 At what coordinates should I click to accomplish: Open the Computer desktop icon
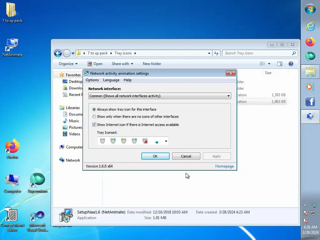tap(12, 183)
